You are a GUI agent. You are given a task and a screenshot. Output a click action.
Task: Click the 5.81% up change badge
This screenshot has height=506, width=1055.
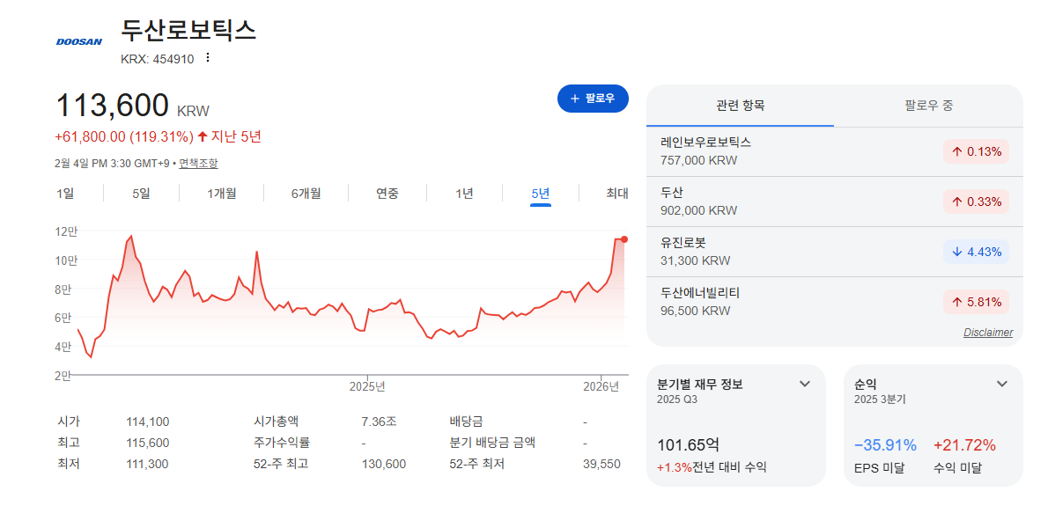(x=977, y=303)
